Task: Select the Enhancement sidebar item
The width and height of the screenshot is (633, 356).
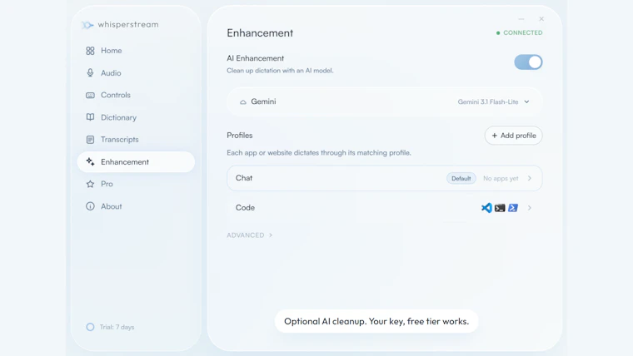Action: point(136,161)
